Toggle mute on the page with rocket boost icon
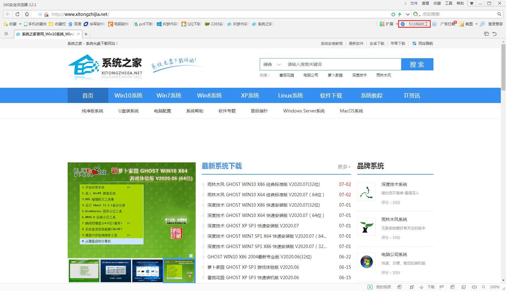The height and width of the screenshot is (291, 506). coord(412,287)
